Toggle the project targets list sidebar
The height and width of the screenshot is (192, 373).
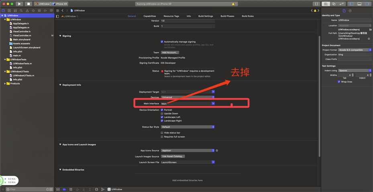57,16
